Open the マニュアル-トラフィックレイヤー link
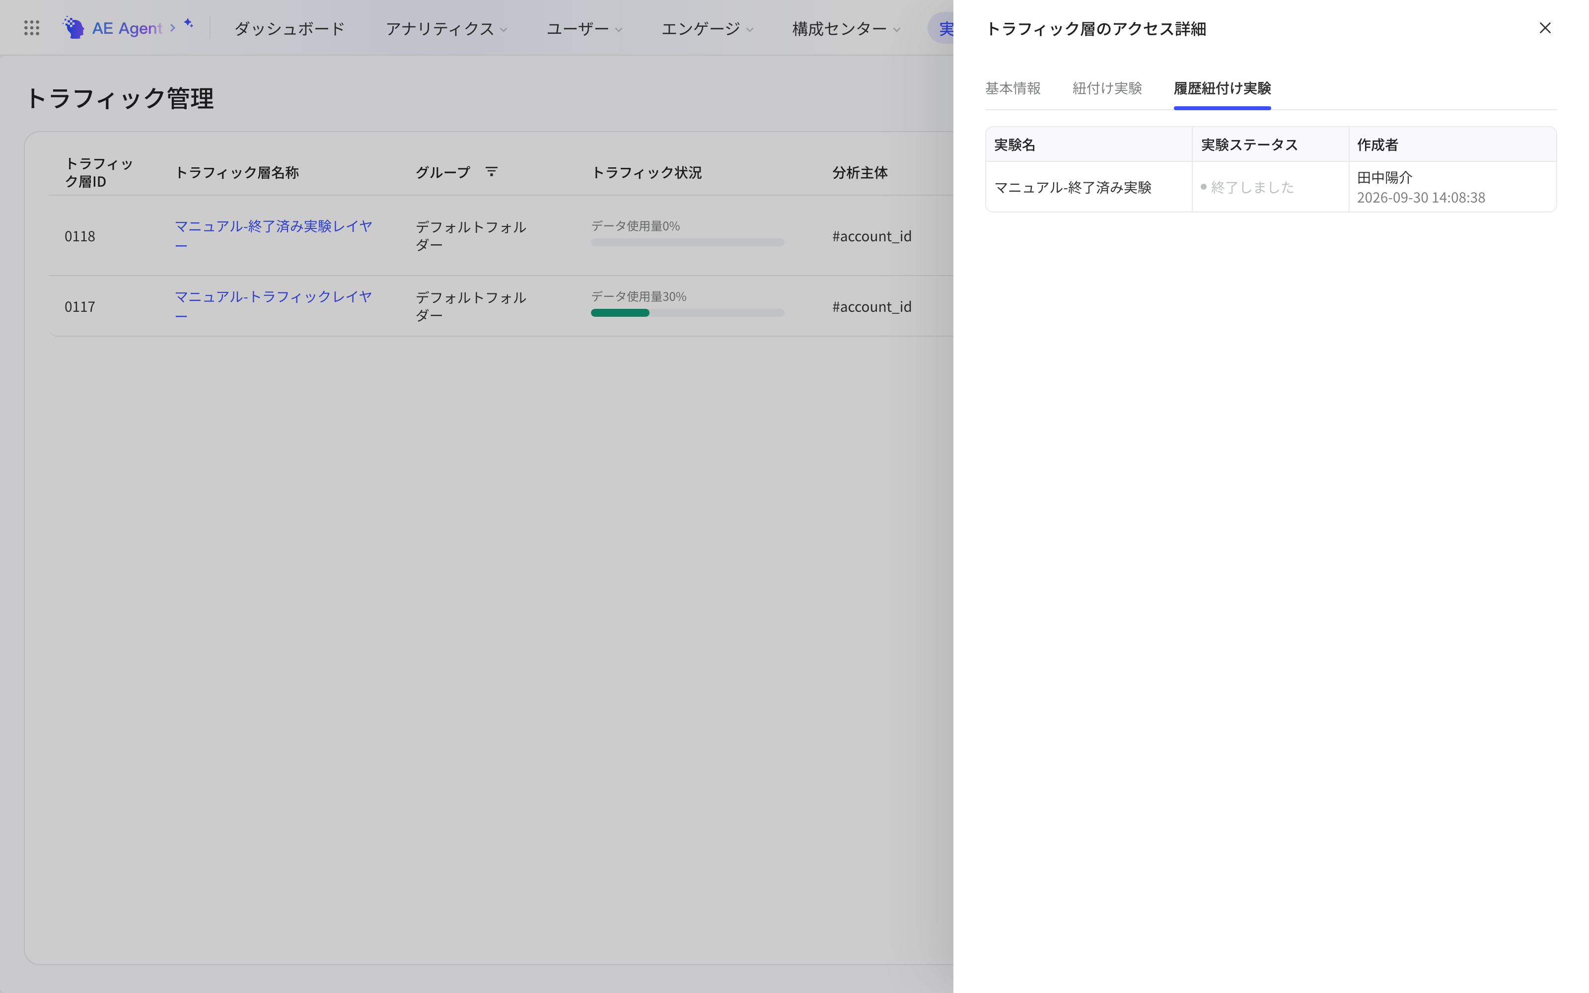This screenshot has height=993, width=1589. (273, 305)
